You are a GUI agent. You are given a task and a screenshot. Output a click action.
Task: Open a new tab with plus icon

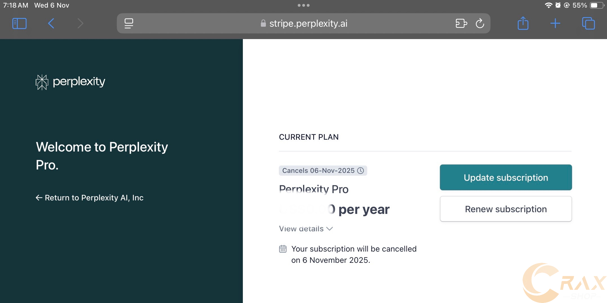coord(555,23)
